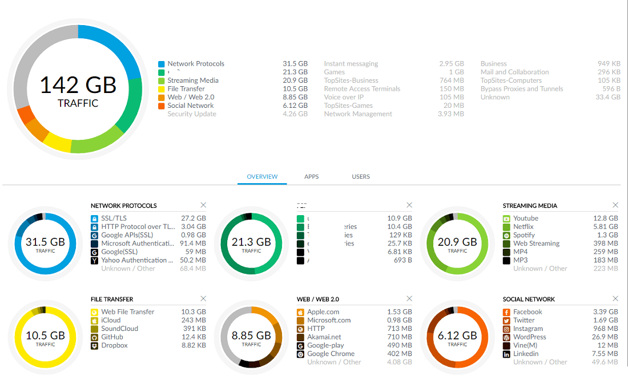The height and width of the screenshot is (388, 628).
Task: Select the GitHub app icon
Action: 94,338
